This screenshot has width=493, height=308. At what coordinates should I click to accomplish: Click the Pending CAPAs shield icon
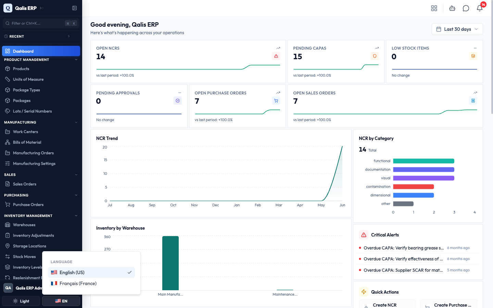point(375,56)
